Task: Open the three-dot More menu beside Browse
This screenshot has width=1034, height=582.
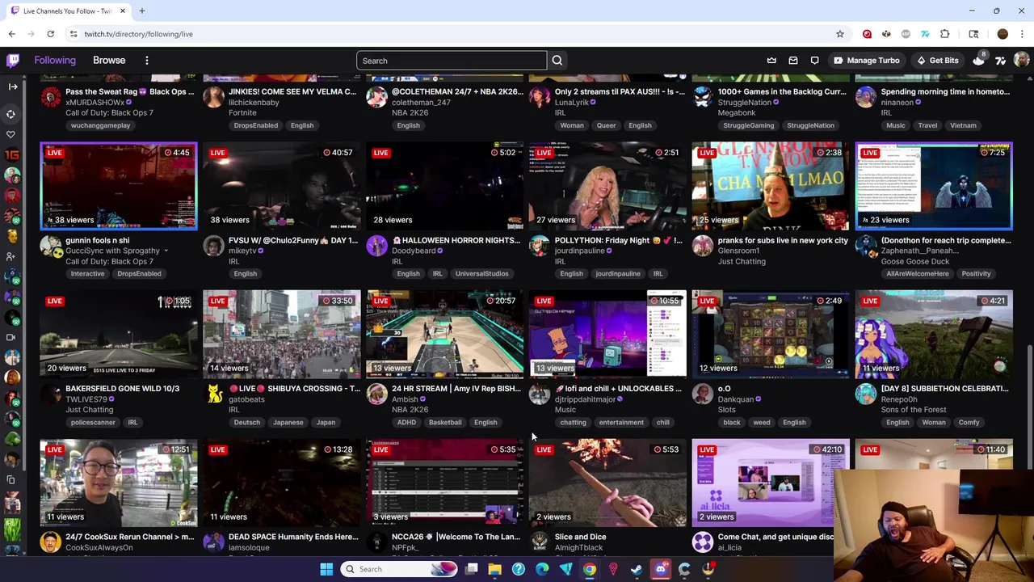Action: coord(147,61)
